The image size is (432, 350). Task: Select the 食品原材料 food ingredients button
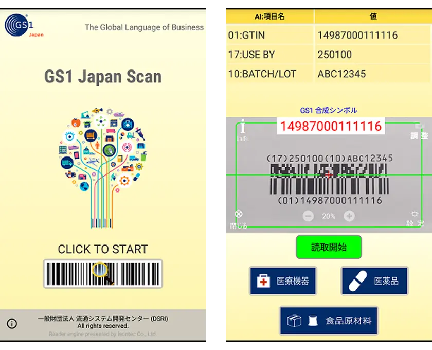[329, 321]
